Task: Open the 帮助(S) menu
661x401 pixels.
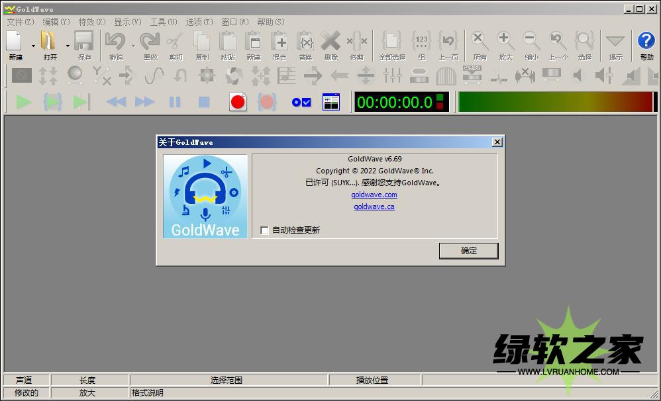Action: click(x=271, y=22)
